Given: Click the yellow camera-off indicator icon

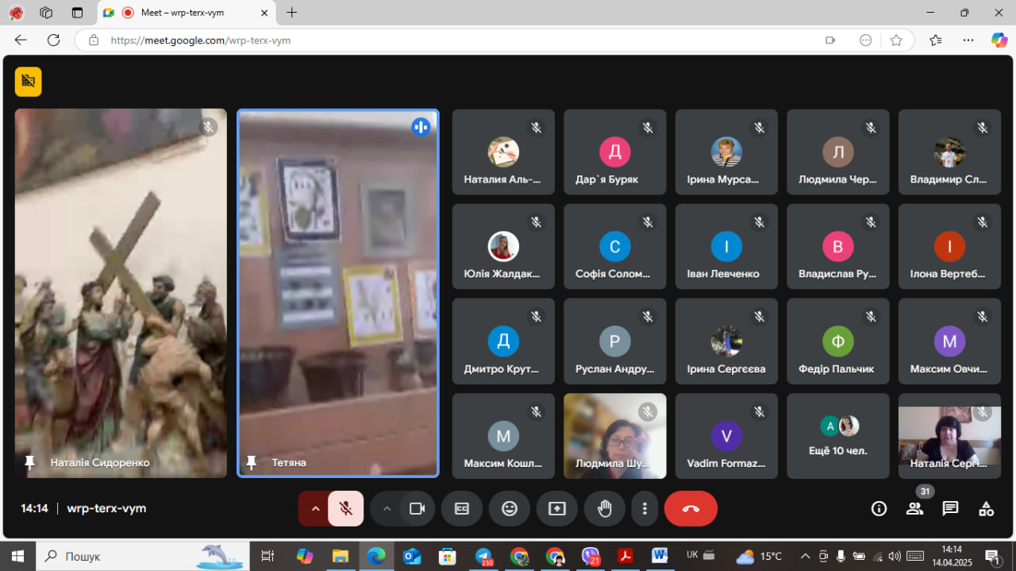Looking at the screenshot, I should click(x=29, y=81).
